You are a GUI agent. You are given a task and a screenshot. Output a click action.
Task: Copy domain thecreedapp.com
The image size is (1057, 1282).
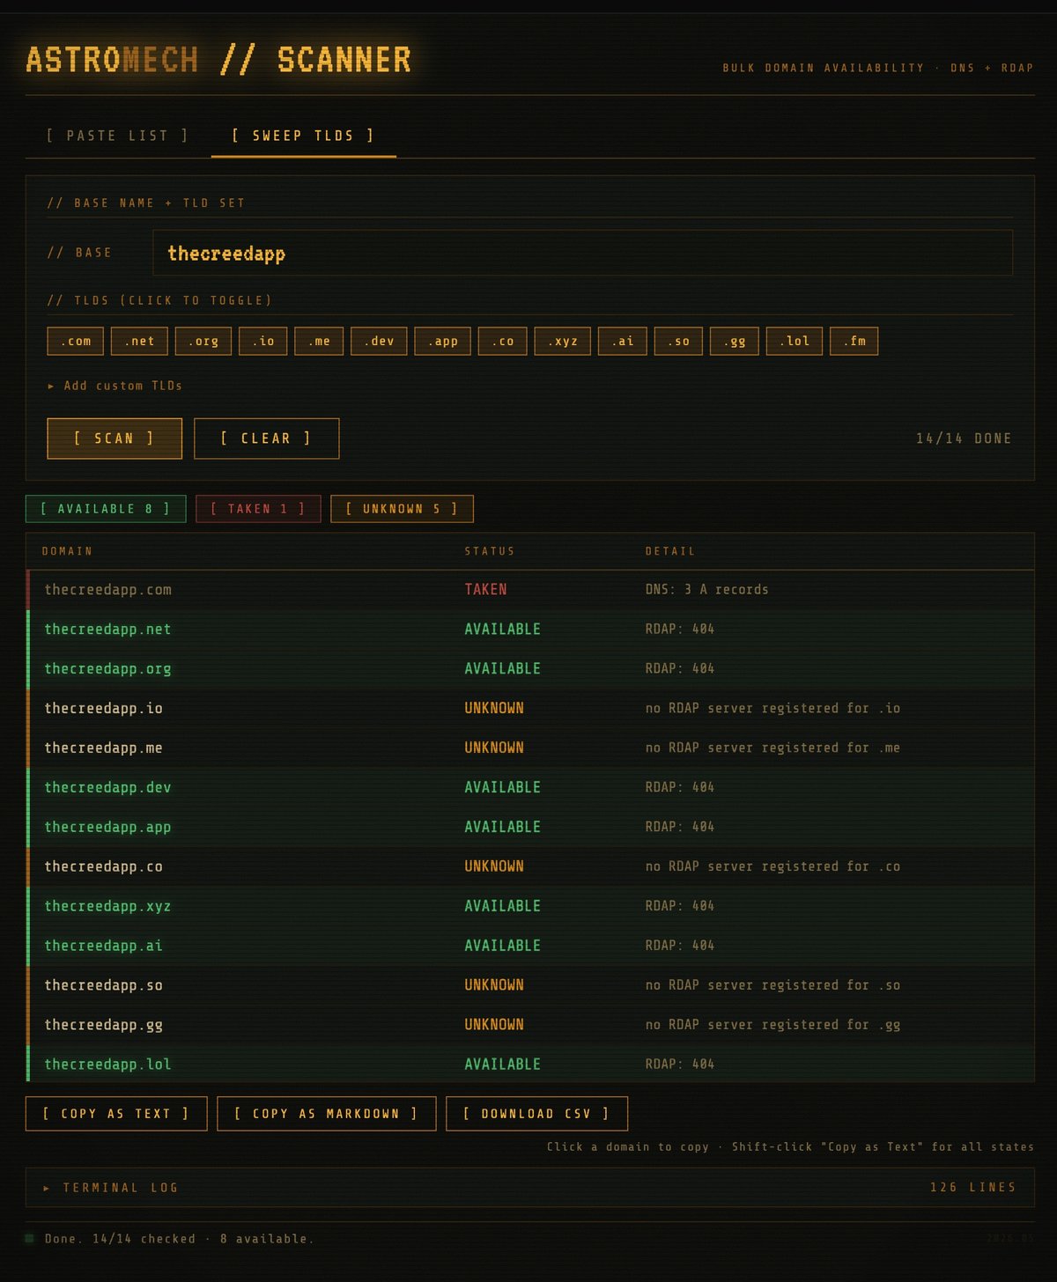108,590
